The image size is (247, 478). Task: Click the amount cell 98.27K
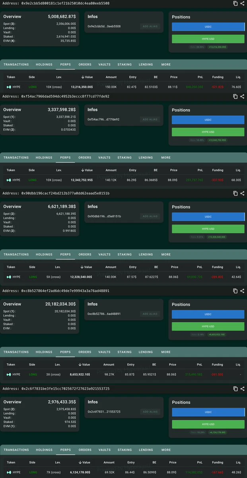pos(109,374)
